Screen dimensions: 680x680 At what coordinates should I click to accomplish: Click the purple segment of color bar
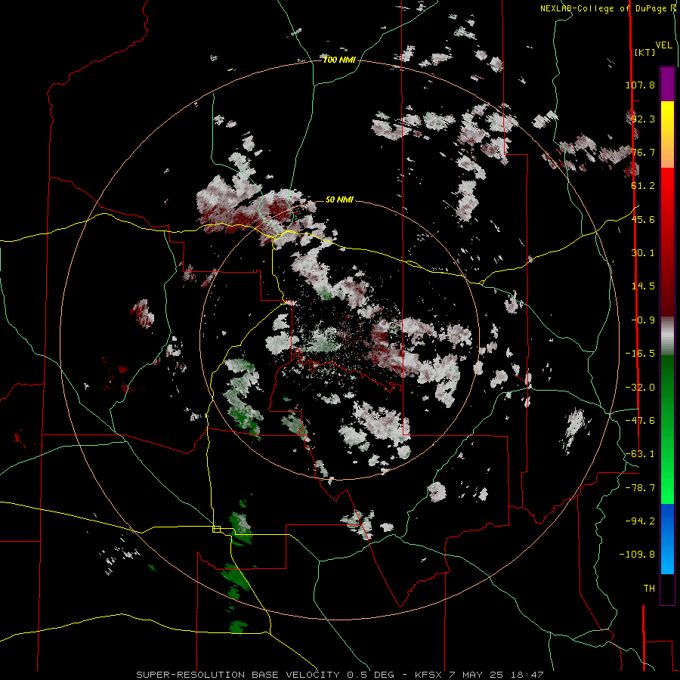667,84
